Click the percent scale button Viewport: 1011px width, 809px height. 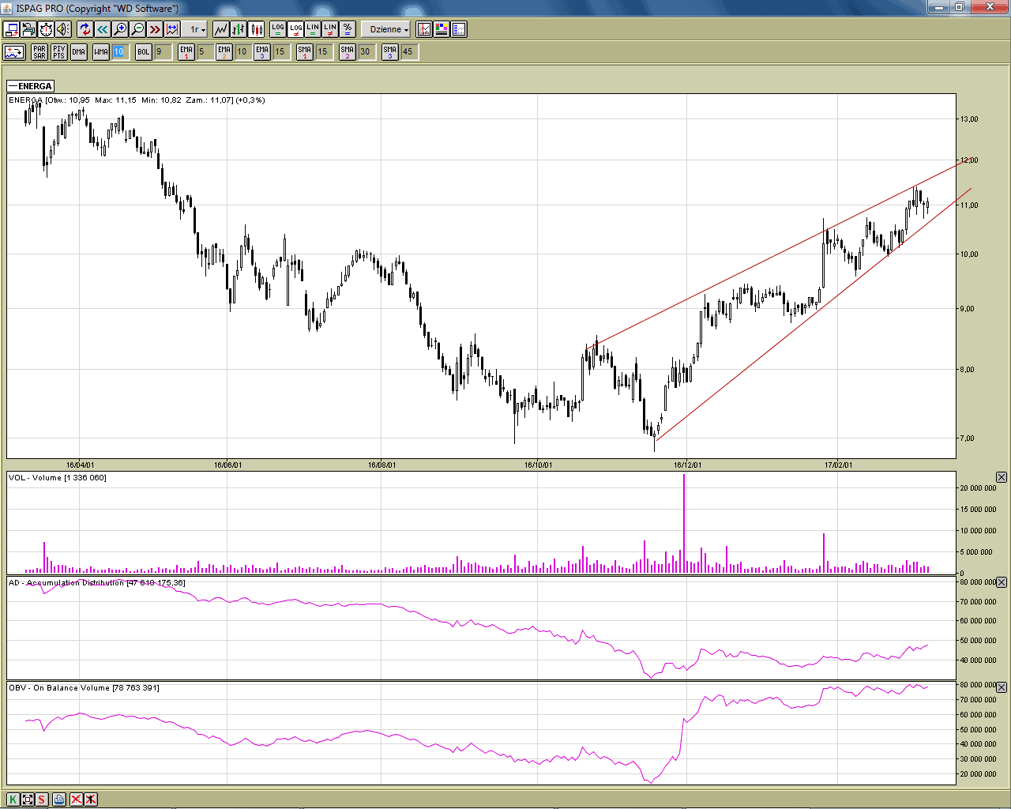tap(348, 29)
